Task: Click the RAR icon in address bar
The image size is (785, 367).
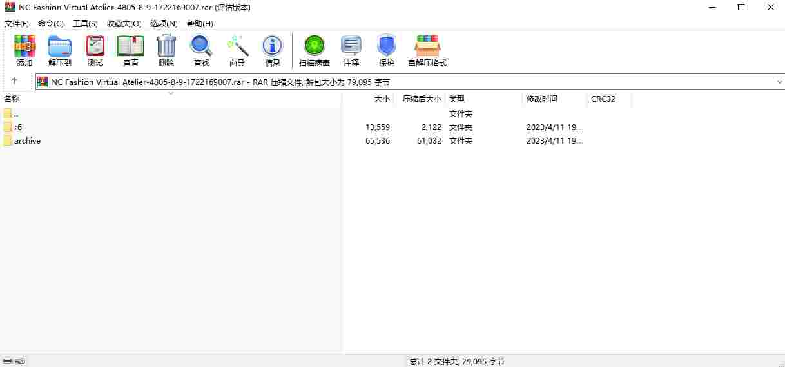Action: coord(43,82)
